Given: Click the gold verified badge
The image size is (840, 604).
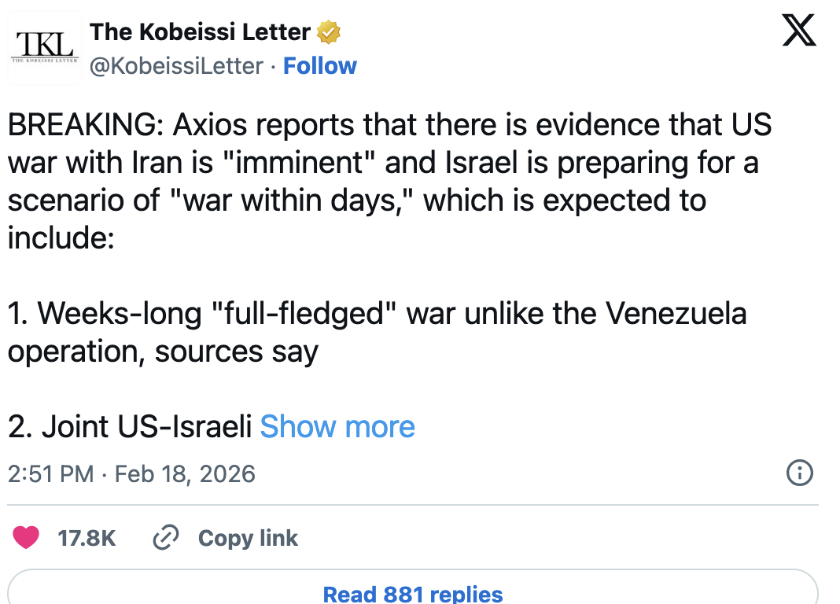Looking at the screenshot, I should pyautogui.click(x=329, y=33).
